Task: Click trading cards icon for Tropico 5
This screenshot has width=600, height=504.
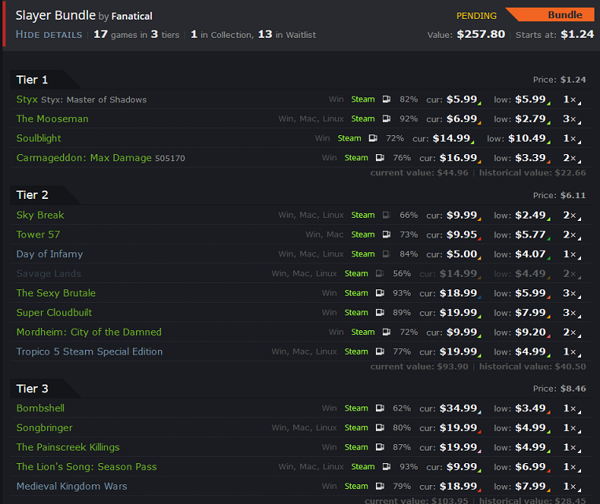Action: pos(380,351)
